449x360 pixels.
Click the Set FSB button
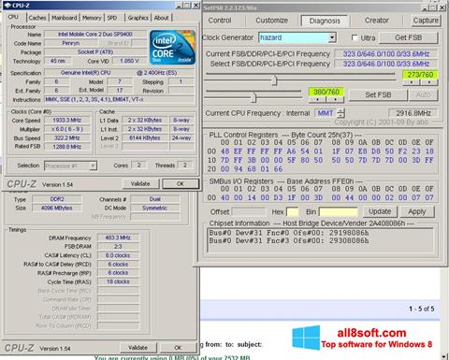point(378,94)
